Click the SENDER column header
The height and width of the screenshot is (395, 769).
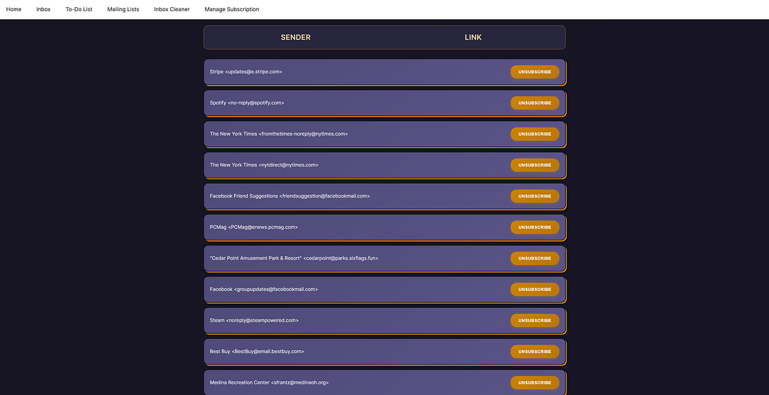click(295, 37)
